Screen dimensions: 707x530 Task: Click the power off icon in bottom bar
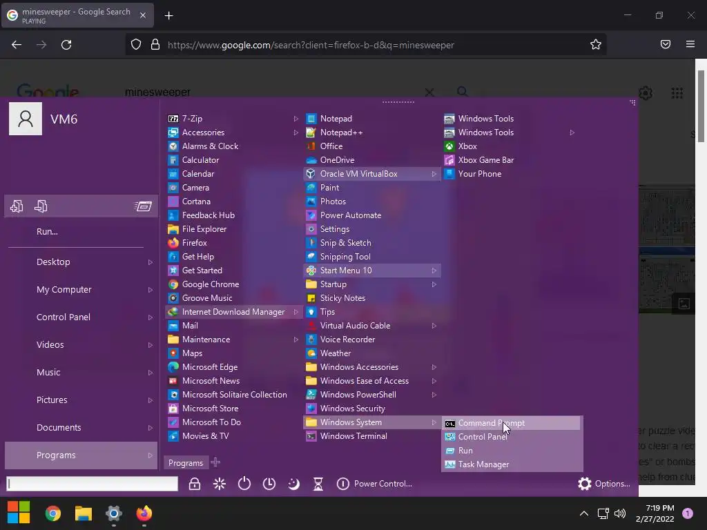[244, 484]
